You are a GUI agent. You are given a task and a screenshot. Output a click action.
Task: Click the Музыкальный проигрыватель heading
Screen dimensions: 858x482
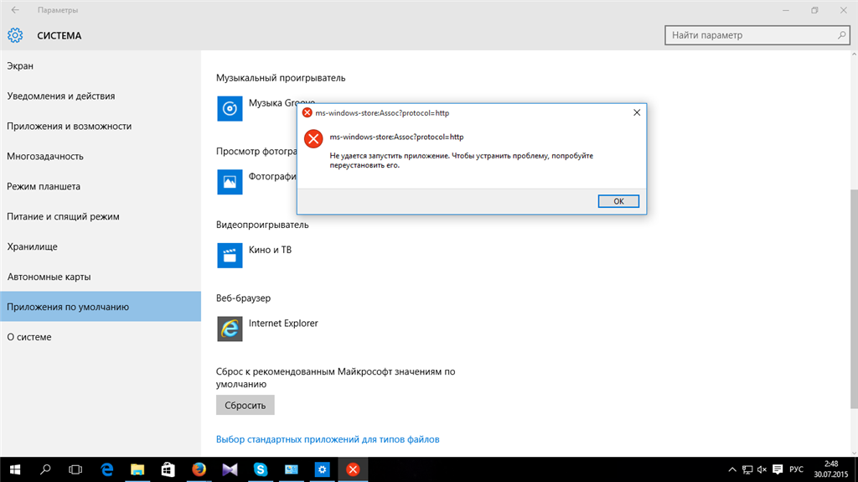point(281,78)
